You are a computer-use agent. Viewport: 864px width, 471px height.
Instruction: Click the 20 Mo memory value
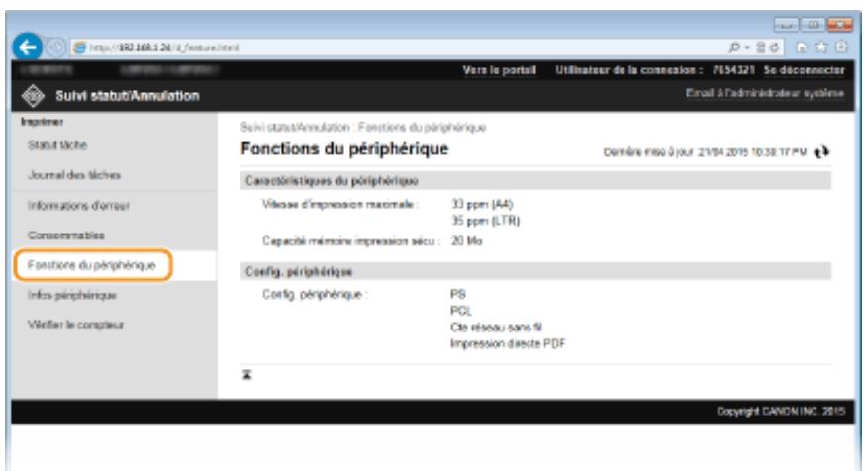(x=467, y=241)
